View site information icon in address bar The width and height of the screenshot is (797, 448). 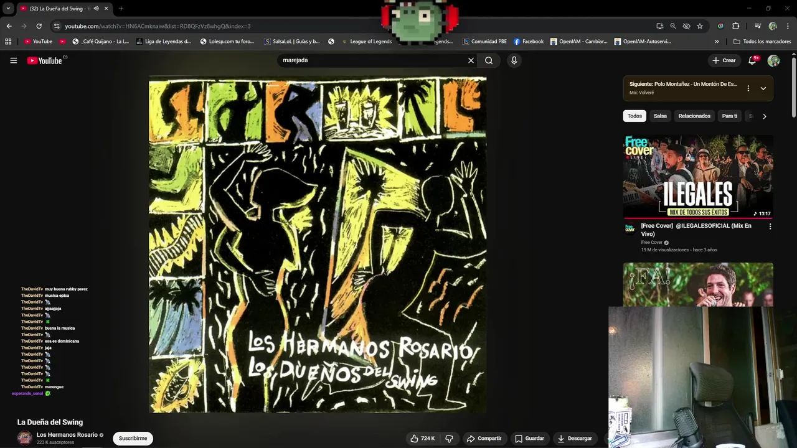[x=57, y=26]
